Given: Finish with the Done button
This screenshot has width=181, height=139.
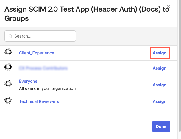Looking at the screenshot, I should [161, 126].
